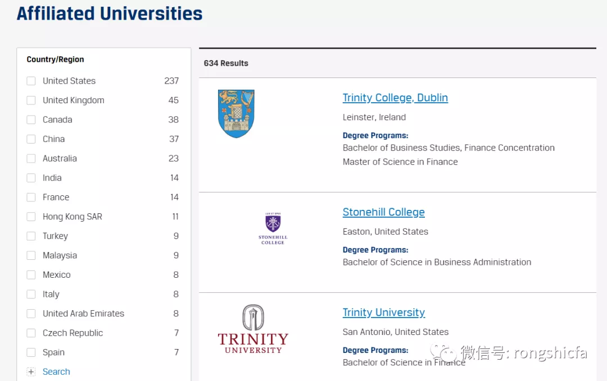
Task: Click Master of Science in Finance text
Action: [400, 162]
